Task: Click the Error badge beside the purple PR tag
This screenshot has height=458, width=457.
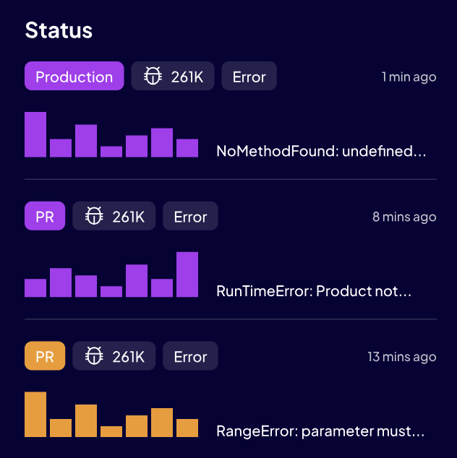Action: [190, 216]
